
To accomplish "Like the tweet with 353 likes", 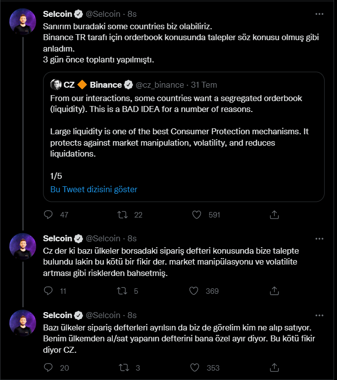I will tap(196, 368).
